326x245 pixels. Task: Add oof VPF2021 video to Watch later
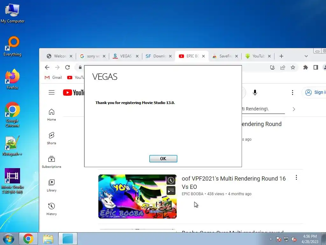171,180
